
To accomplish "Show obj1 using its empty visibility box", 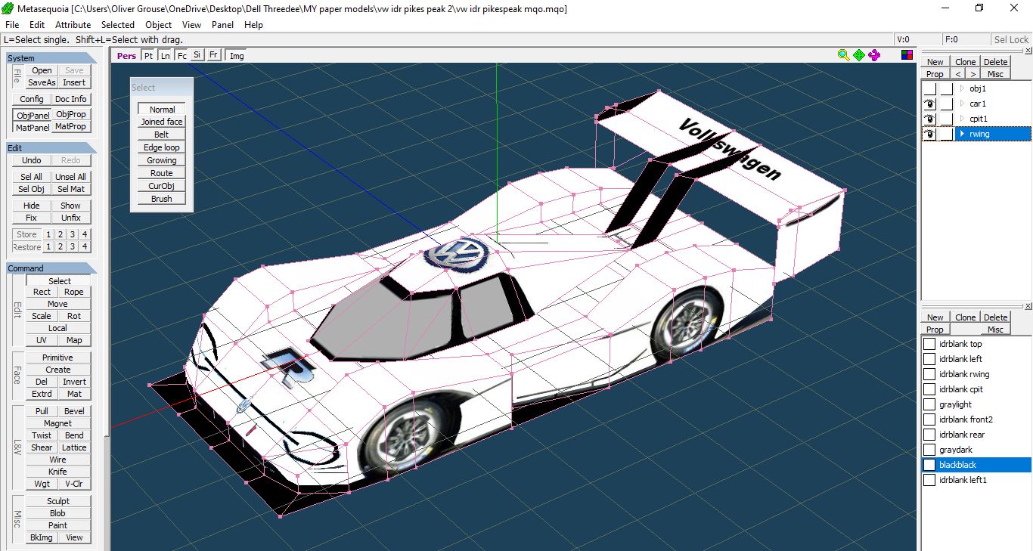I will pyautogui.click(x=929, y=88).
